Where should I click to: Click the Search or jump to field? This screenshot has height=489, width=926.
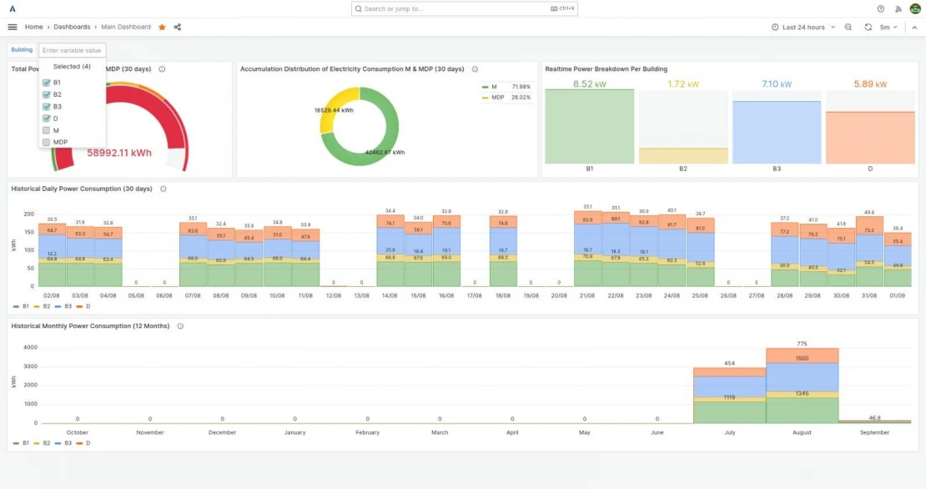tap(464, 9)
